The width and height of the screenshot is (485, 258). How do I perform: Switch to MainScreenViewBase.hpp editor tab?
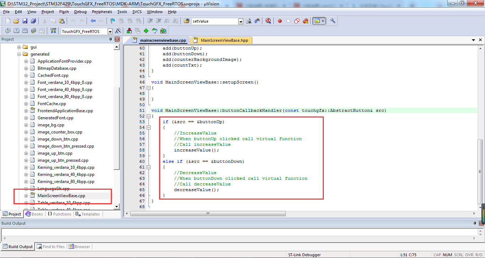(222, 40)
